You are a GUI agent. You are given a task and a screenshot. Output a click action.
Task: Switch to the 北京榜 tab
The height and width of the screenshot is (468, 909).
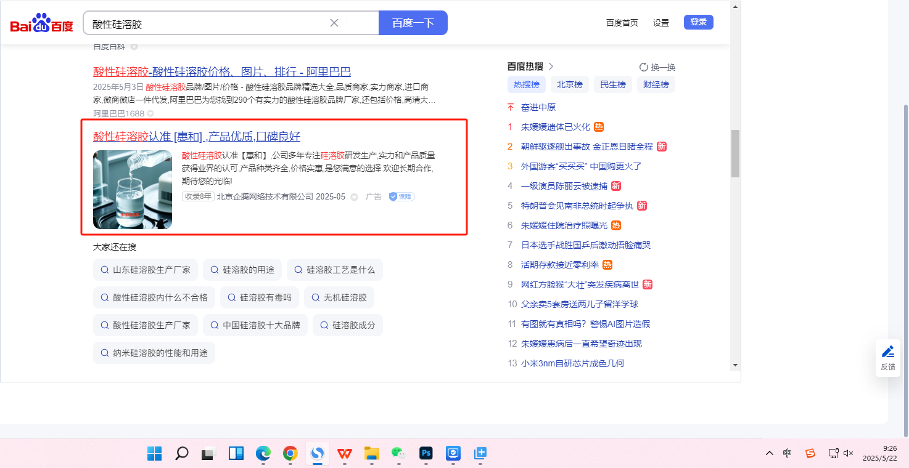point(569,84)
